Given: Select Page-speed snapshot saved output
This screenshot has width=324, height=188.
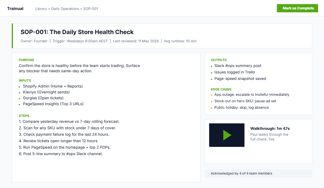Looking at the screenshot, I should click(x=240, y=79).
